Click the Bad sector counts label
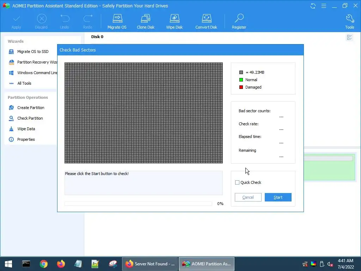Image resolution: width=361 pixels, height=271 pixels. [x=255, y=111]
